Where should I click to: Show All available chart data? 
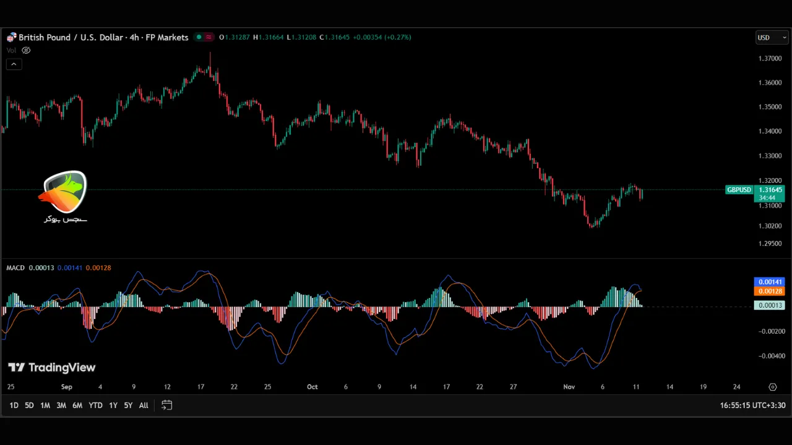(x=144, y=405)
